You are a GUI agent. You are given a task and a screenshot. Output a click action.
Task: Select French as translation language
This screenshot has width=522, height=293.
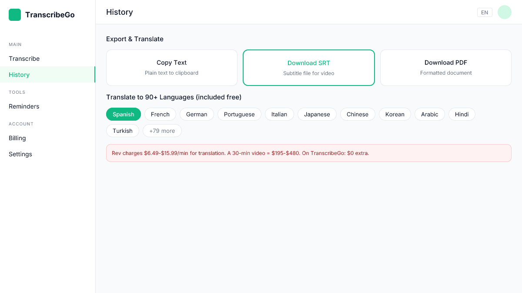(x=160, y=114)
